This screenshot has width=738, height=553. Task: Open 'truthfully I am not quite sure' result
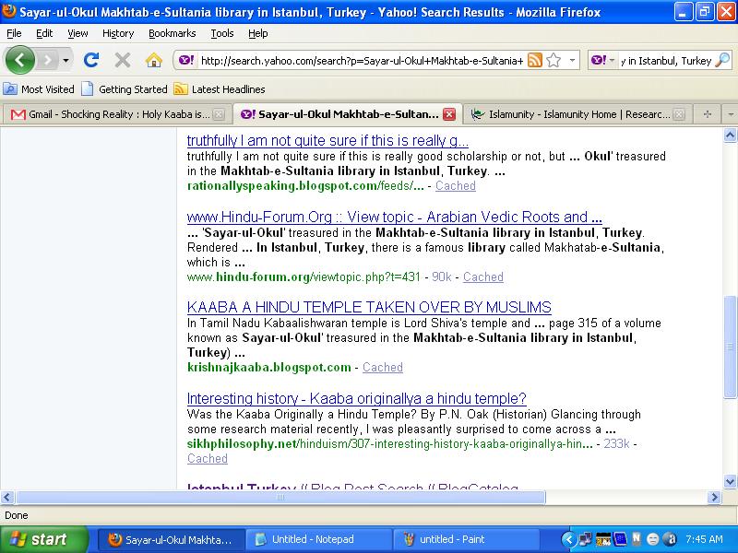327,141
